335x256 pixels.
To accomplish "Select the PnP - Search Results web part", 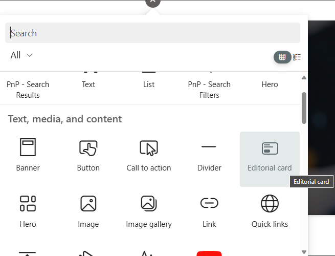I will point(28,88).
